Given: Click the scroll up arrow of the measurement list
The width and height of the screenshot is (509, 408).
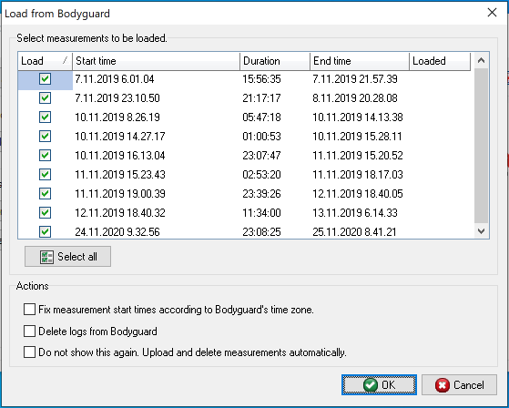Looking at the screenshot, I should 481,60.
